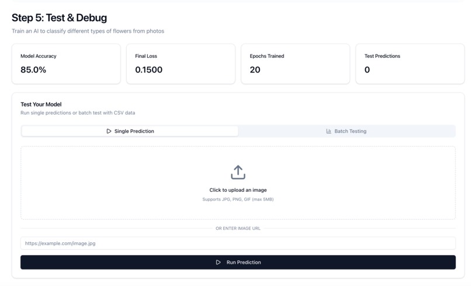Select the Model Accuracy value 85.0%
The height and width of the screenshot is (286, 471).
pyautogui.click(x=33, y=70)
